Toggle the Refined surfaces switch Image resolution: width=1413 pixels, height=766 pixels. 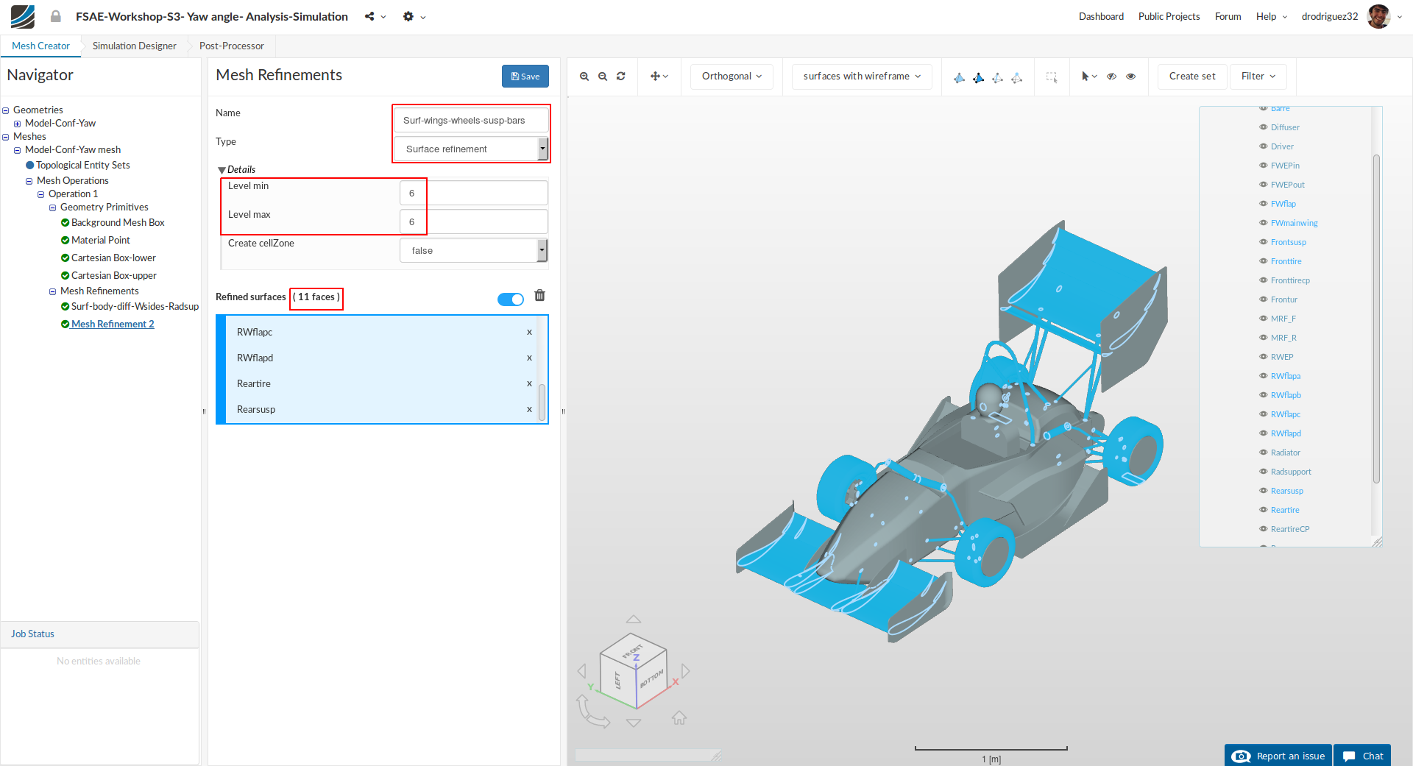point(511,299)
